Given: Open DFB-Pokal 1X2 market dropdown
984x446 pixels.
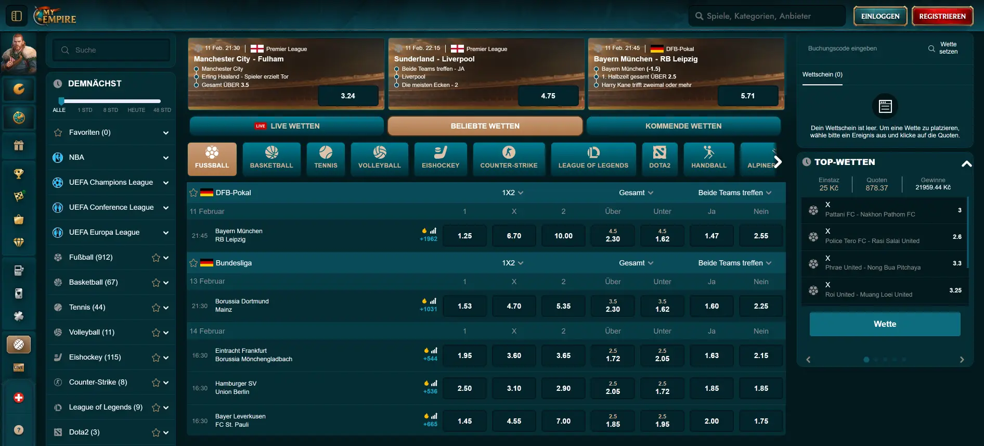Looking at the screenshot, I should (512, 193).
